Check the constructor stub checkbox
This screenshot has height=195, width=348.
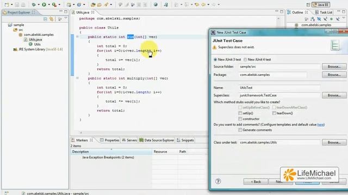[240, 119]
